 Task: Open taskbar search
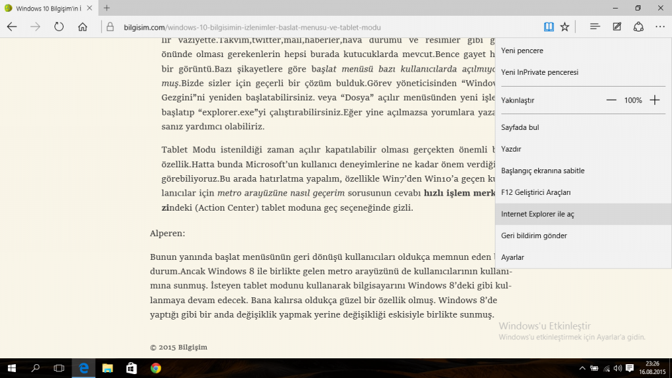coord(35,368)
